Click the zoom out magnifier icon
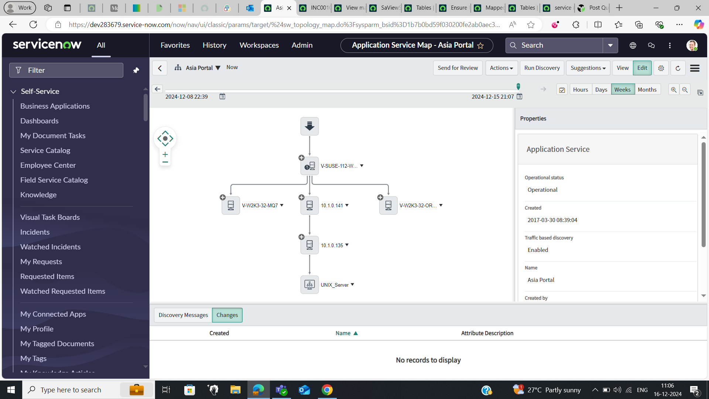Screen dimensions: 709x399 point(685,89)
